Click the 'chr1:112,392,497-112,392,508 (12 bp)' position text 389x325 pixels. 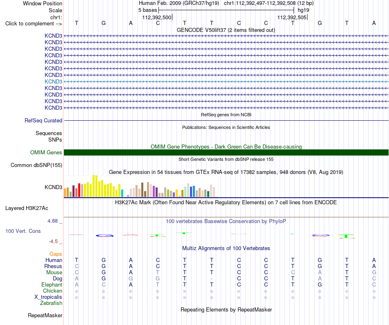click(269, 3)
